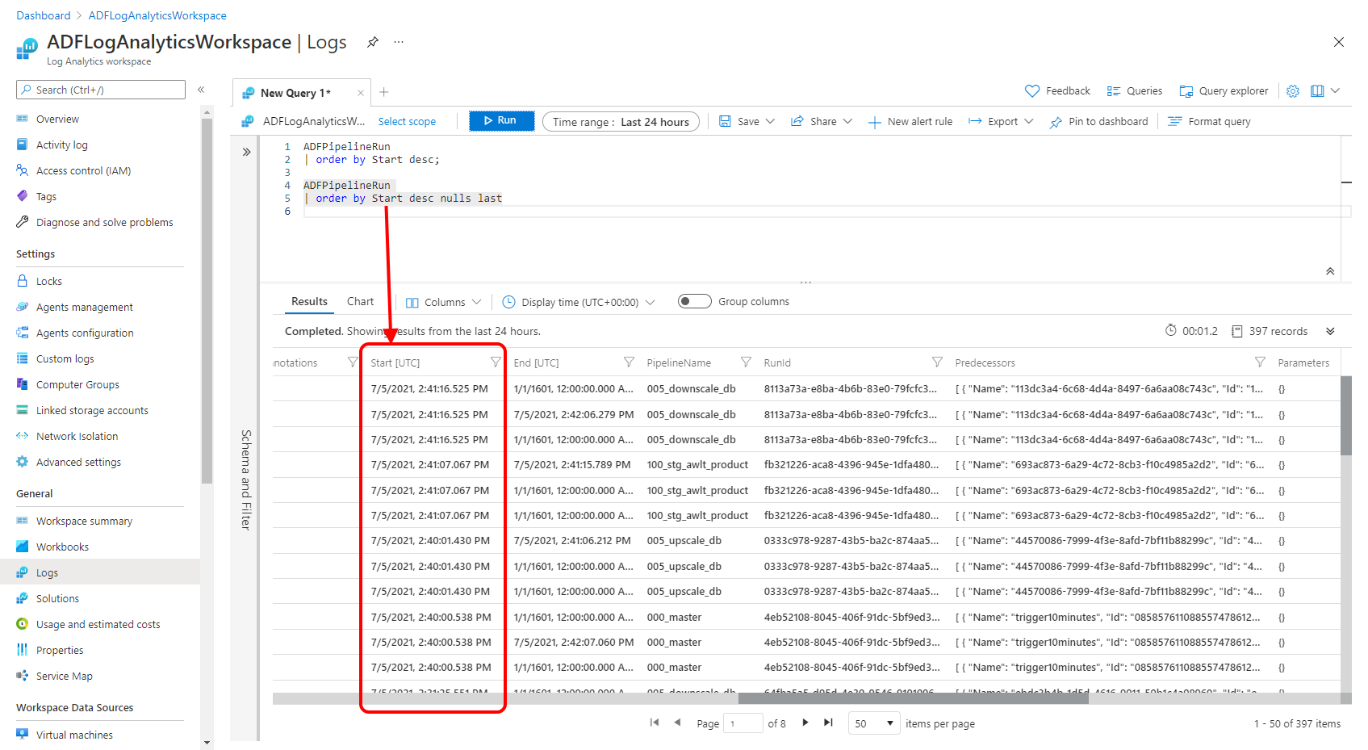Image resolution: width=1368 pixels, height=750 pixels.
Task: Click the Page number input field
Action: click(743, 723)
